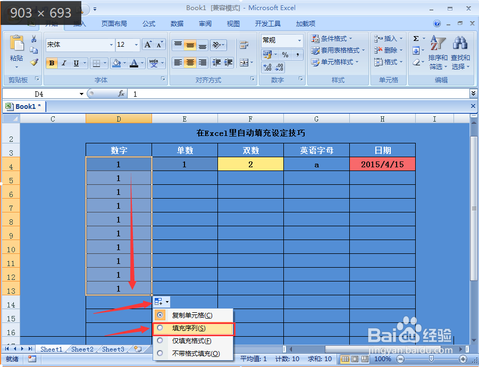Screen dimensions: 479x367
Task: Apply the fill color bucket
Action: coord(116,63)
